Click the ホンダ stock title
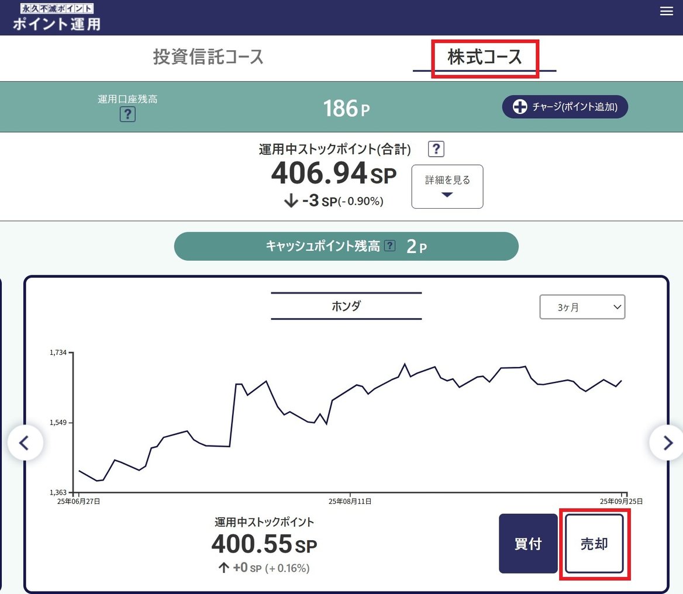This screenshot has height=594, width=683. [346, 306]
